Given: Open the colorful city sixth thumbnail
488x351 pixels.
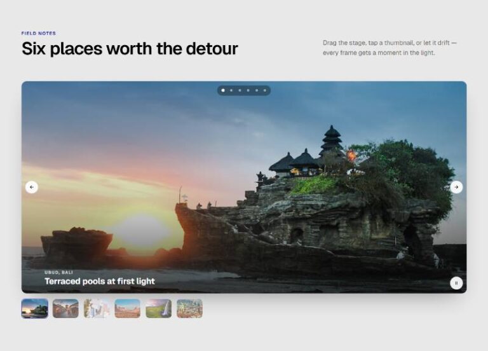Looking at the screenshot, I should coord(189,308).
